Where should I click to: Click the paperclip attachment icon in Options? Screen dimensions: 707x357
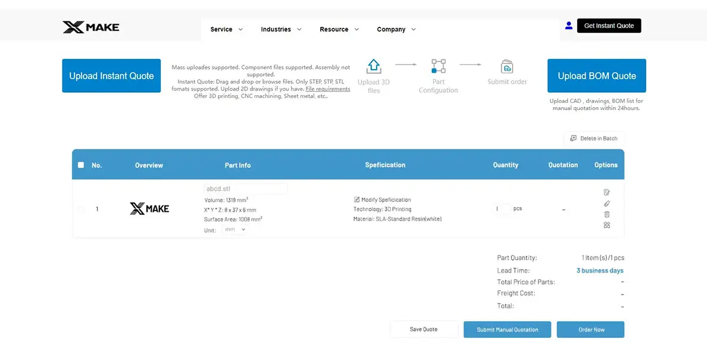pos(606,203)
